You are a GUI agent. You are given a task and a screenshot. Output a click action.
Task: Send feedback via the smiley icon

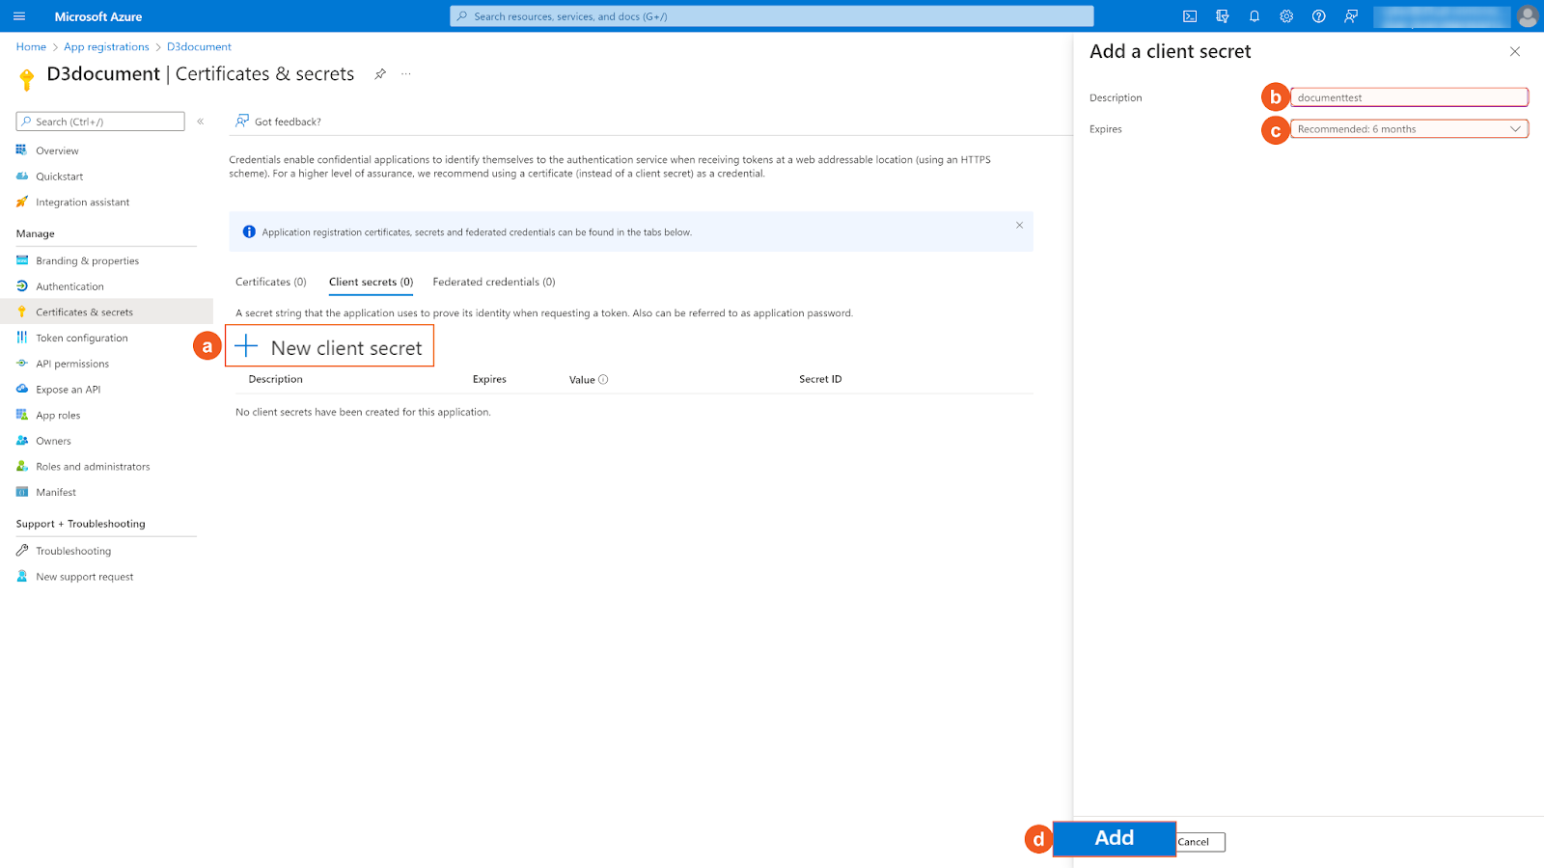1350,15
